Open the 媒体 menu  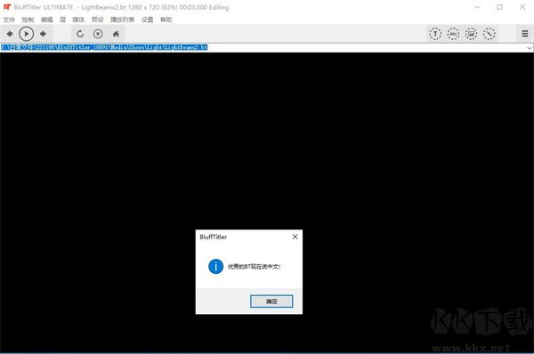point(78,20)
